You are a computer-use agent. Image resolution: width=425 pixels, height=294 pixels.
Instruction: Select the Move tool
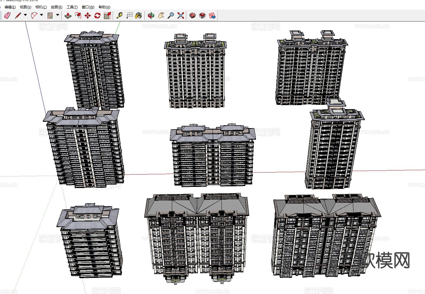tap(88, 15)
